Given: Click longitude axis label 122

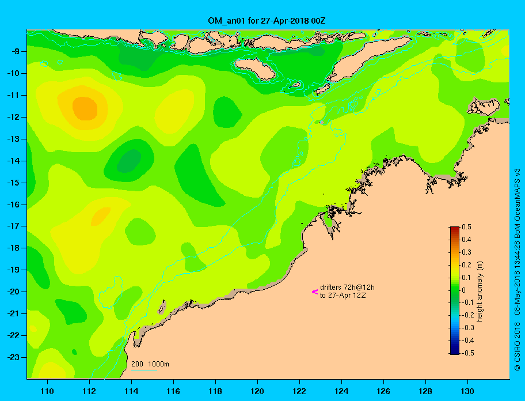Looking at the screenshot, I should [299, 391].
